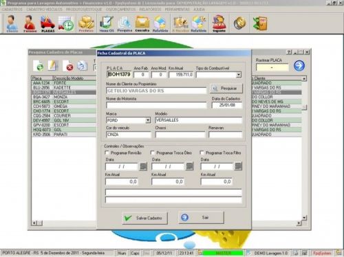Image resolution: width=344 pixels, height=257 pixels.
Task: Click the Renavan field
Action: (226, 135)
